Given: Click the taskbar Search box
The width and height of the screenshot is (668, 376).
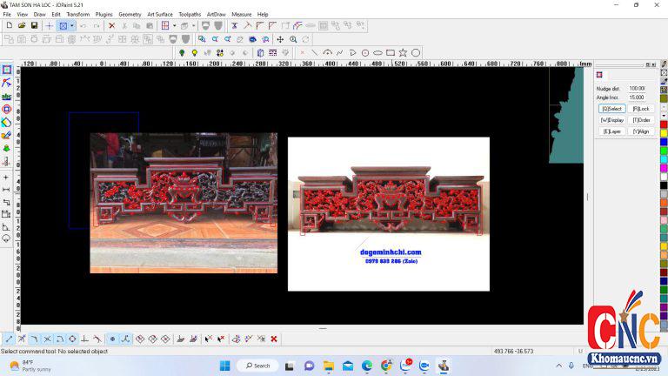Looking at the screenshot, I should click(258, 366).
